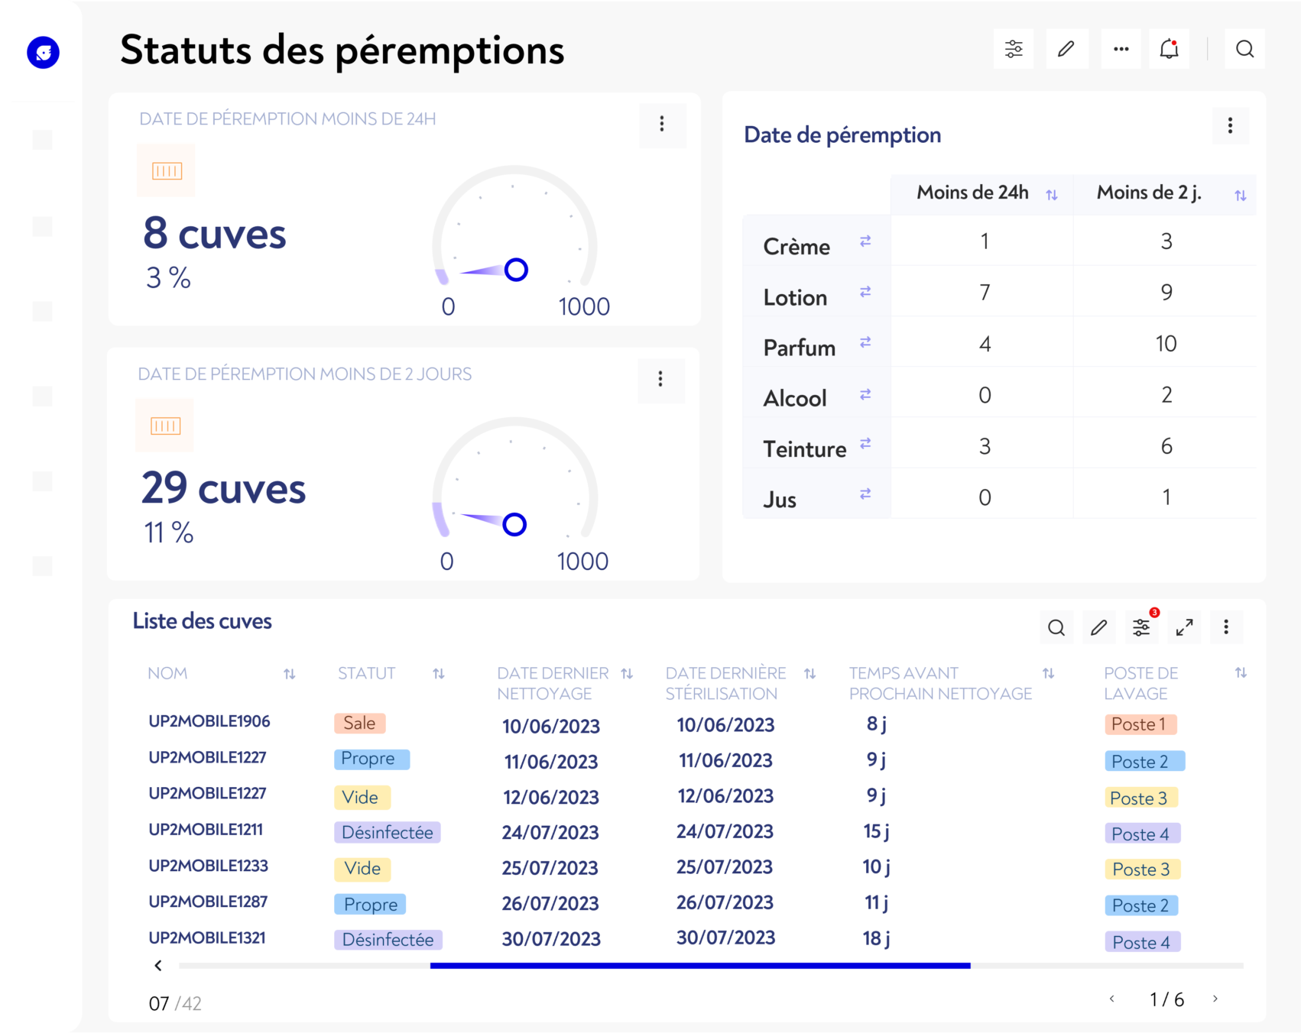Open Liste des cuves filters with badge

tap(1141, 628)
